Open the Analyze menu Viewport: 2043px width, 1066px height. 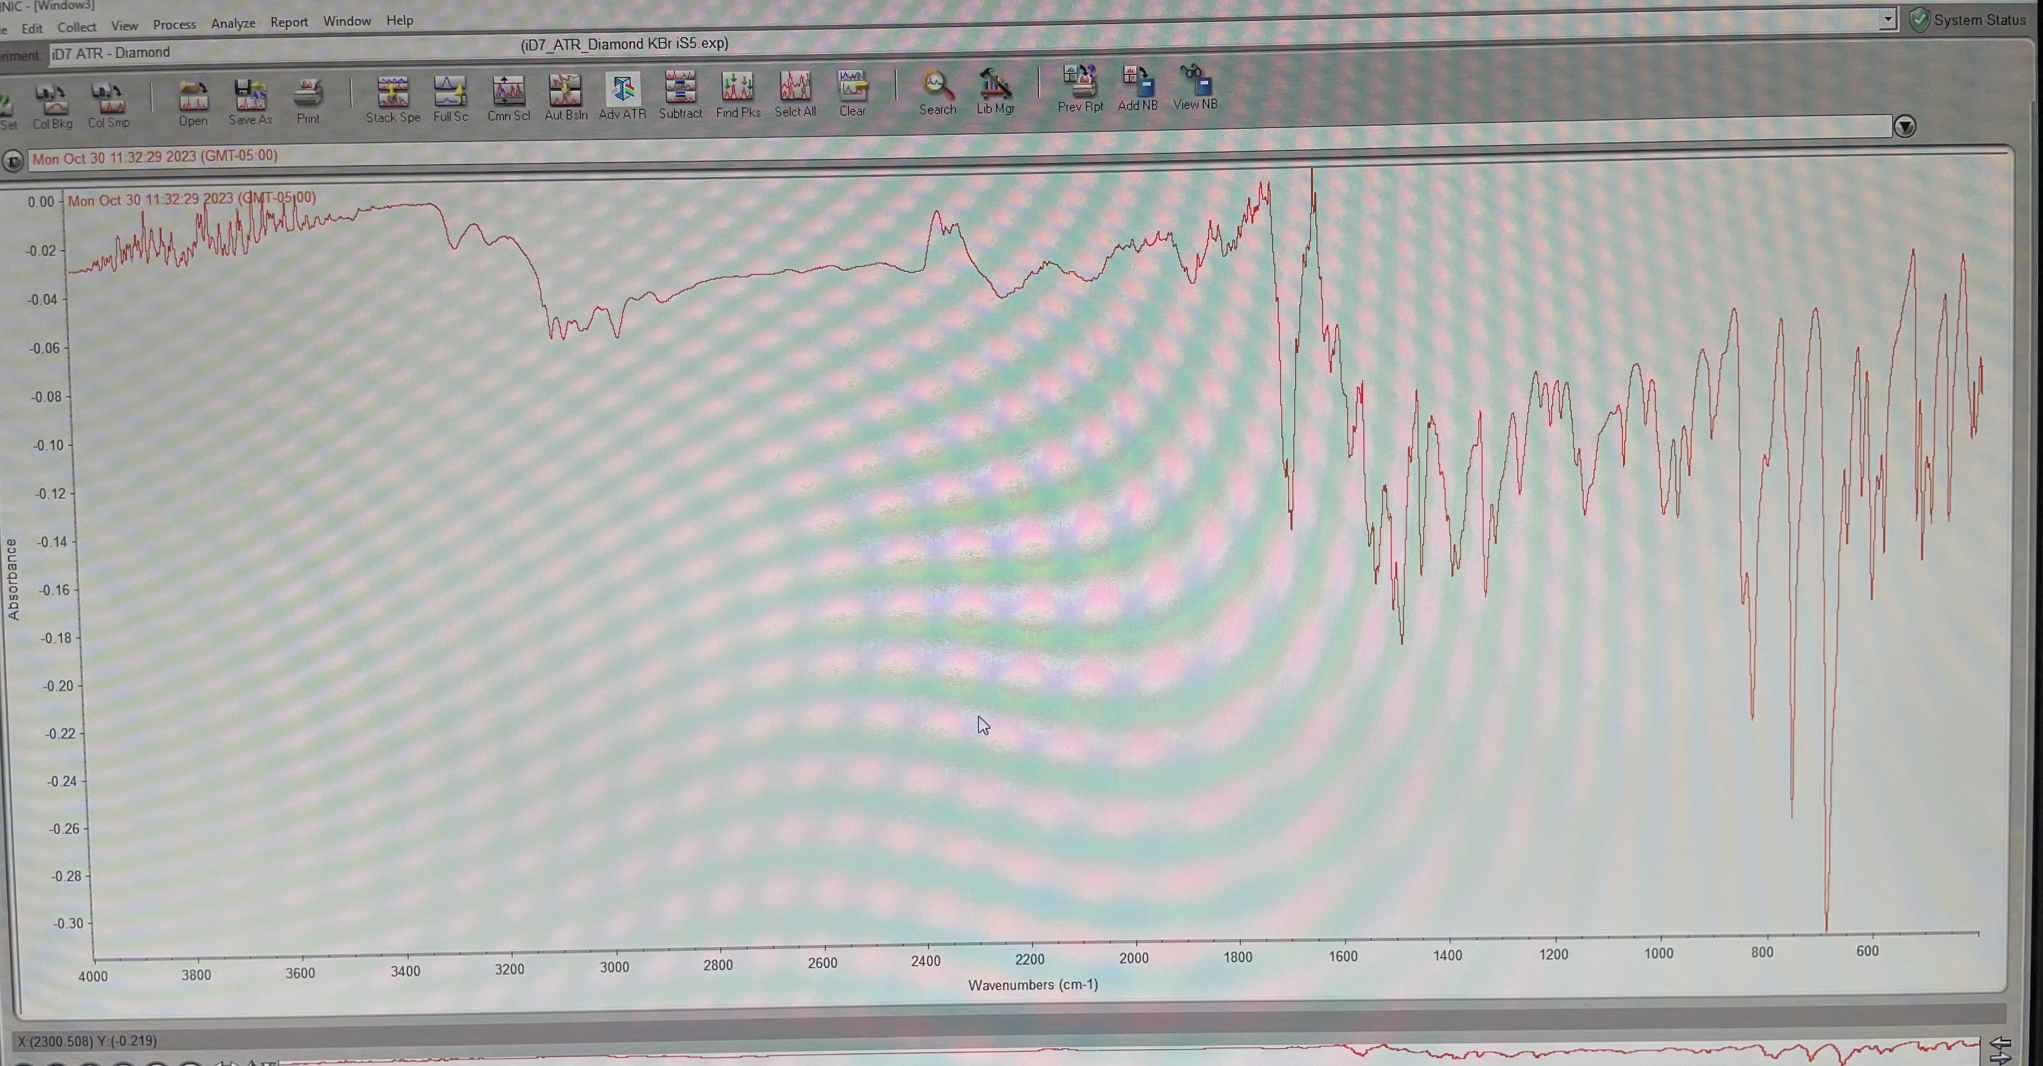pyautogui.click(x=232, y=23)
